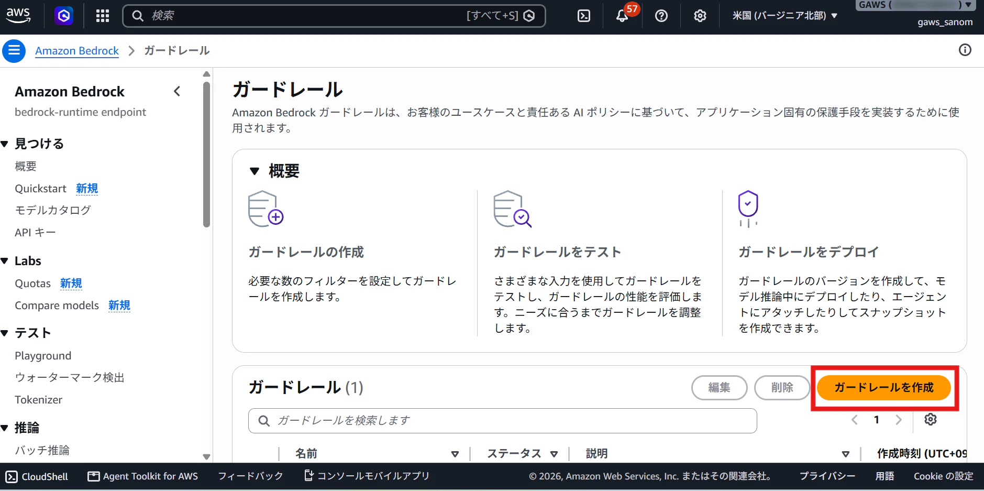The height and width of the screenshot is (491, 984).
Task: Click the search icon in guardrail filter box
Action: coord(264,421)
